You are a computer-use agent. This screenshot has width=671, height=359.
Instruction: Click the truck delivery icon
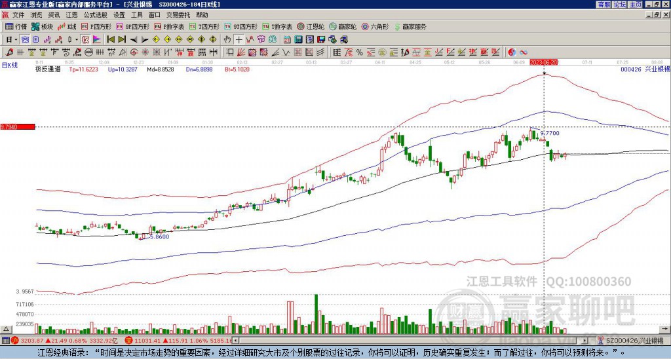click(343, 40)
